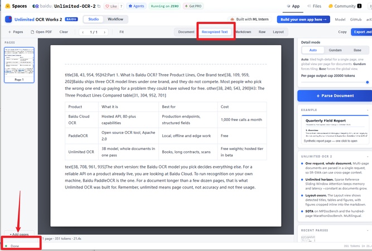Click the plus Pages button
372x251 pixels.
tap(16, 32)
